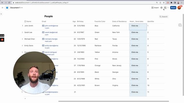
Task: Expand the left sidebar with the double chevron
Action: [x=1, y=14]
